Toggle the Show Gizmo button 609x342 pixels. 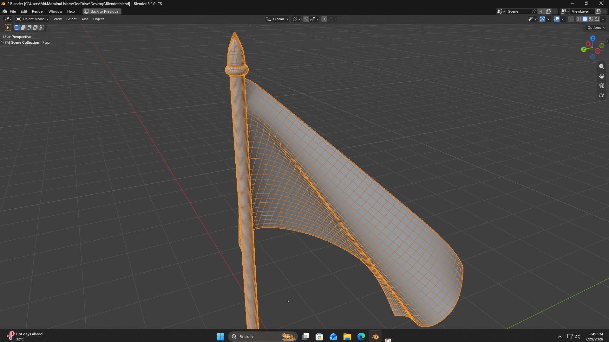[542, 19]
